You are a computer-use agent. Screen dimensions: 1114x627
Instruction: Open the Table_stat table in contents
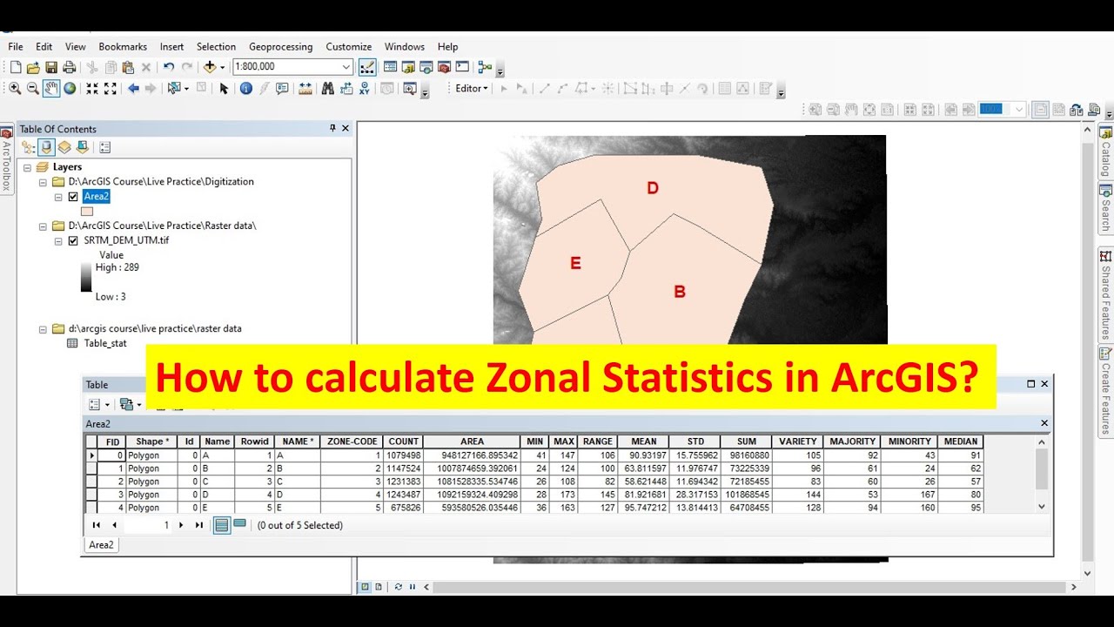(104, 343)
